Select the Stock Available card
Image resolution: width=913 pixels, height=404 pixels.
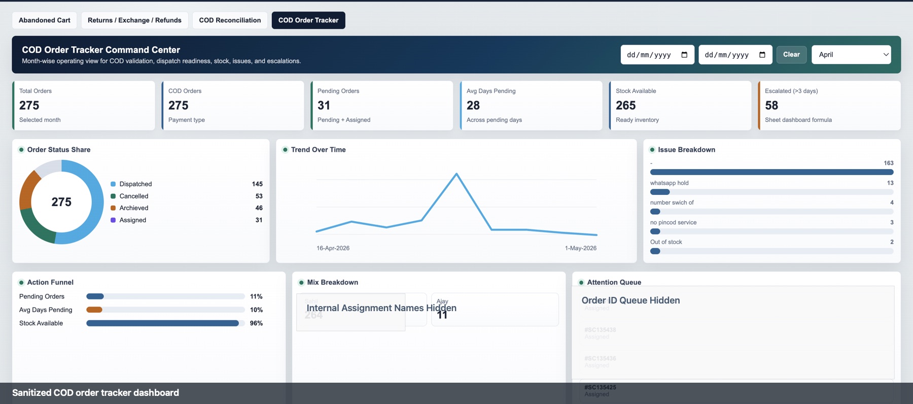(x=680, y=106)
